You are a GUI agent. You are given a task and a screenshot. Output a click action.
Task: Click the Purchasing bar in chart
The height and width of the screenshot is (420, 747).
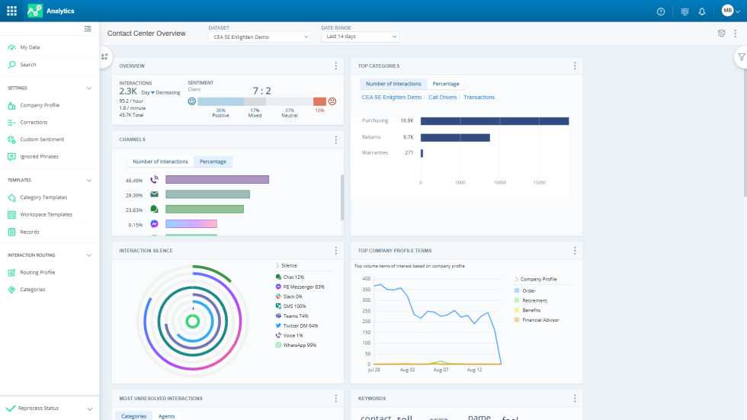coord(494,121)
